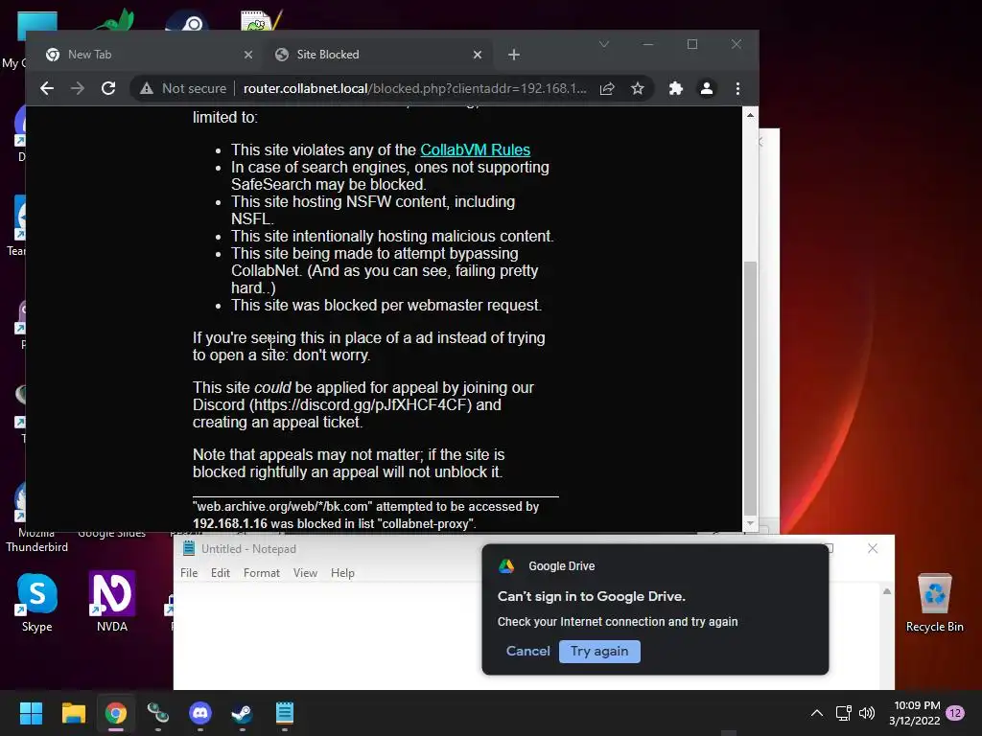This screenshot has height=736, width=982.
Task: Reload the blocked page
Action: [x=108, y=88]
